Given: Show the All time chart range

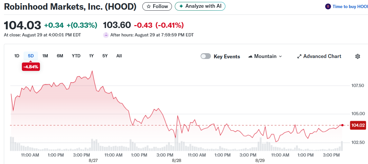Looking at the screenshot, I should point(119,56).
